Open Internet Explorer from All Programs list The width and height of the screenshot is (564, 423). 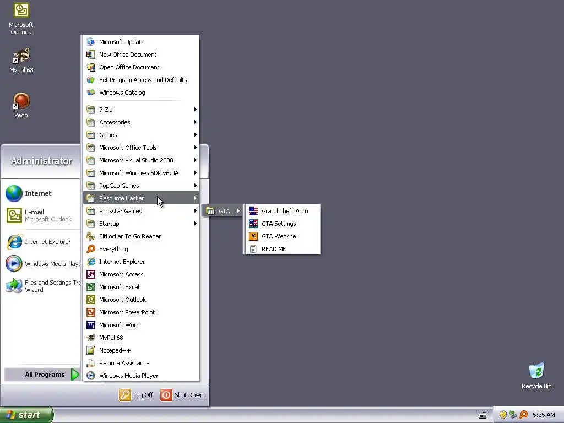[141, 262]
